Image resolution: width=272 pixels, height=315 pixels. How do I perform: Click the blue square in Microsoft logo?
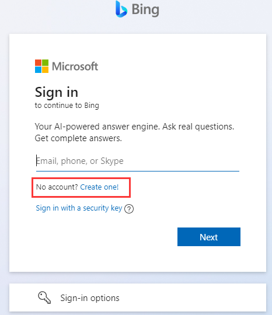(38, 69)
